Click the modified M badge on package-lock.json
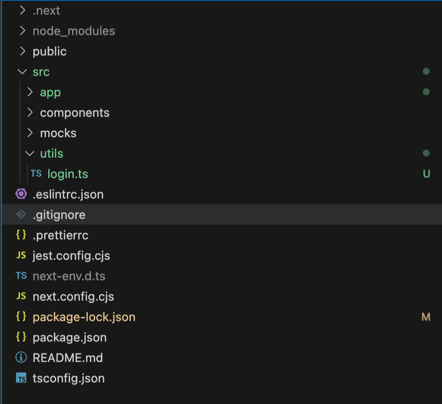 [x=426, y=317]
